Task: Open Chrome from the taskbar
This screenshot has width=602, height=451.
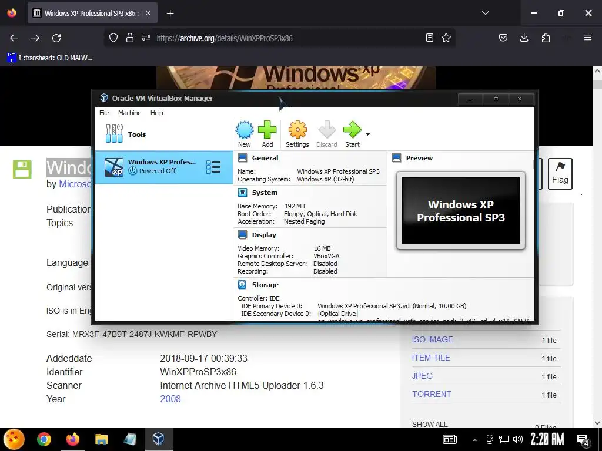Action: [x=44, y=439]
